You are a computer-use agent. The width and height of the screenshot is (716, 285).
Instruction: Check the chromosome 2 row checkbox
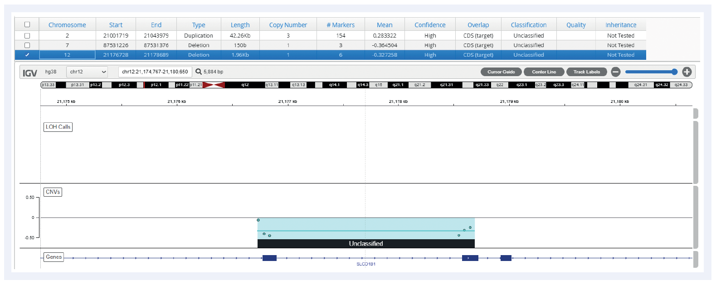pos(27,35)
